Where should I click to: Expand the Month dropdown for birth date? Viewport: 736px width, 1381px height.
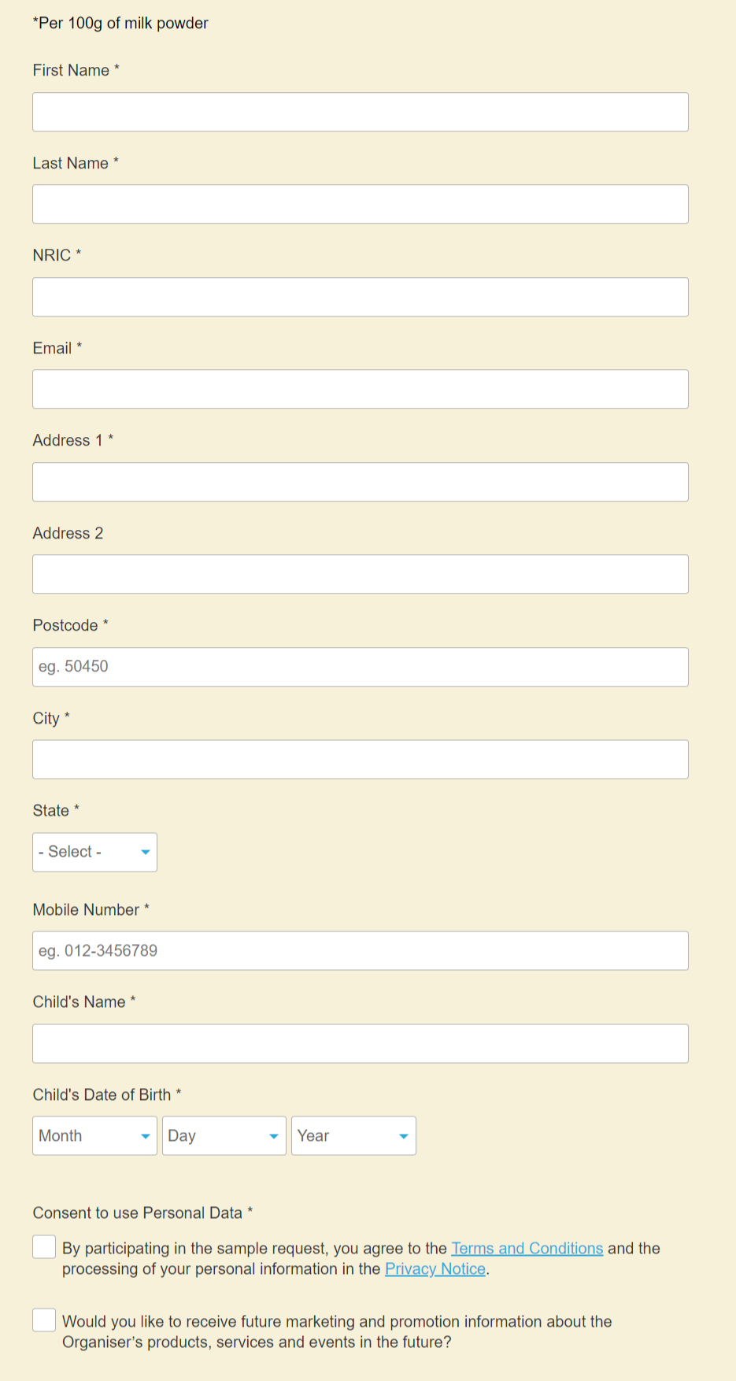tap(94, 1135)
